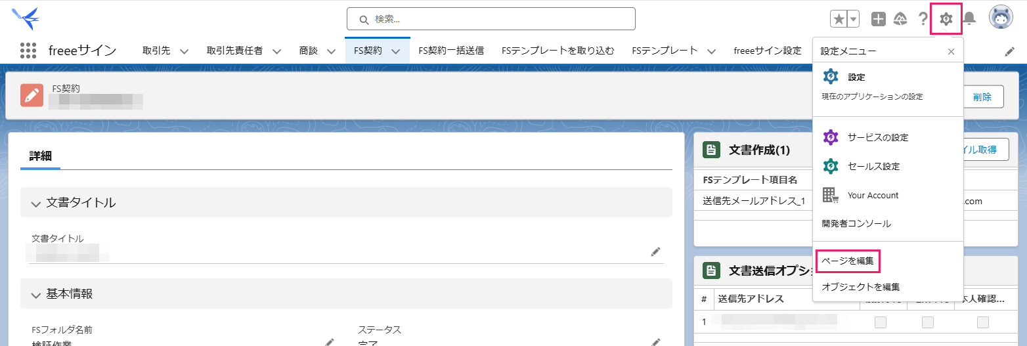Edit the FSフォルダ名前 field pencil
This screenshot has height=346, width=1027.
330,341
